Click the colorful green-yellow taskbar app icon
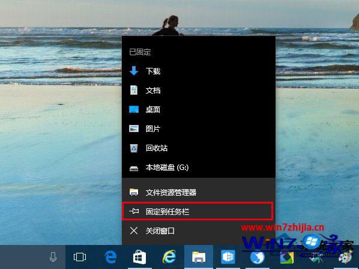Viewport: 359px width, 269px height. (x=286, y=258)
